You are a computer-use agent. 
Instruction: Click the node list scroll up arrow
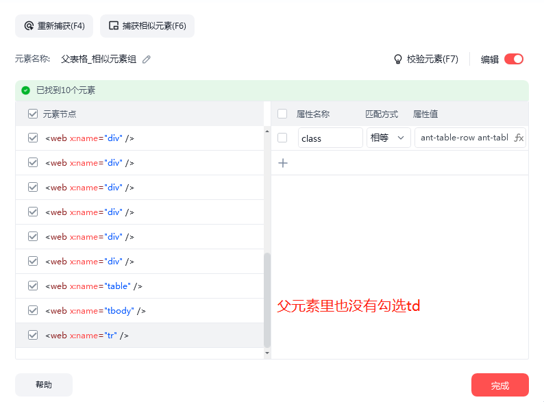click(267, 131)
